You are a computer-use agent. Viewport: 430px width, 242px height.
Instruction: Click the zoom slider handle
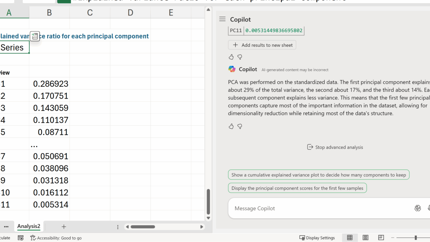pyautogui.click(x=416, y=238)
